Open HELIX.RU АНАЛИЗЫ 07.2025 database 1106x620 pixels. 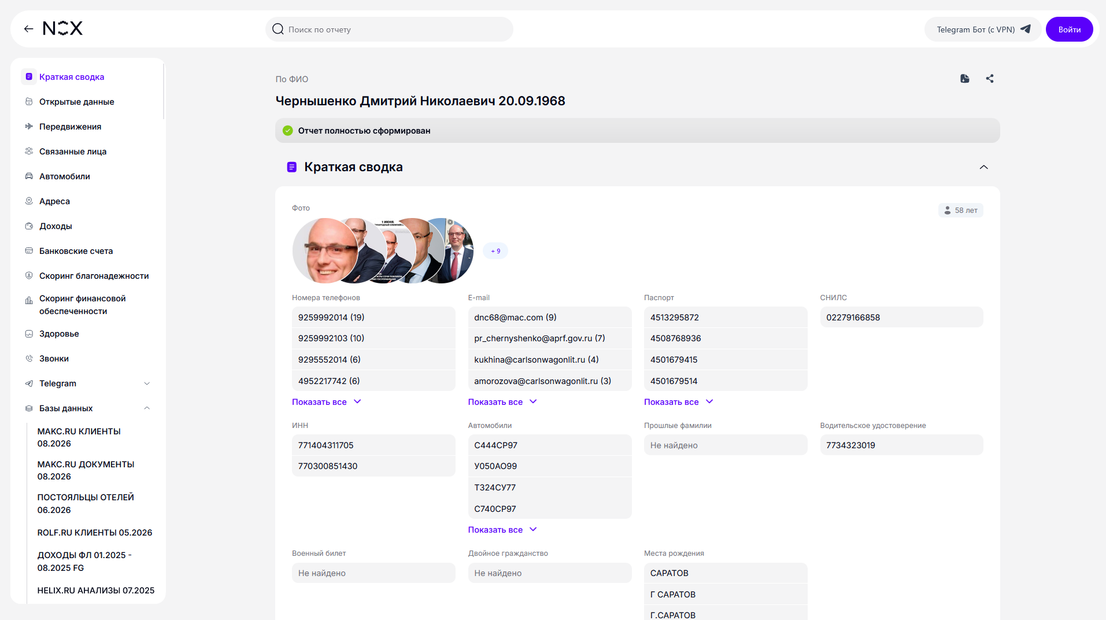96,591
